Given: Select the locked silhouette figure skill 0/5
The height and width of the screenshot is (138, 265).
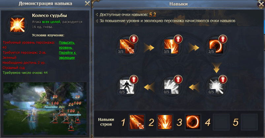Looking at the screenshot, I should coord(127,87).
